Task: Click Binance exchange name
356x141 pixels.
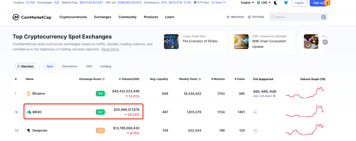Action: [x=39, y=94]
